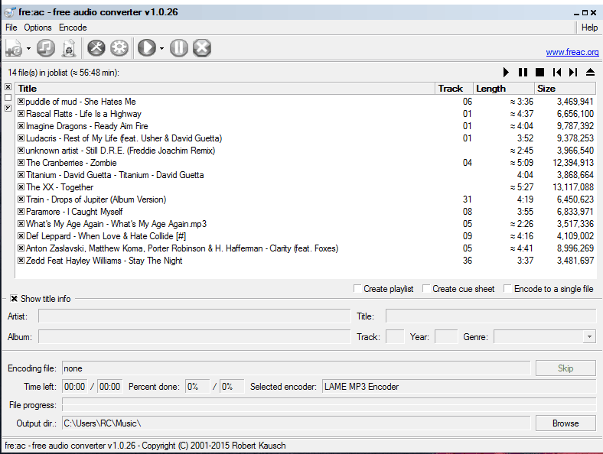Screen dimensions: 603x454
Task: Skip to next track in player
Action: tap(573, 72)
